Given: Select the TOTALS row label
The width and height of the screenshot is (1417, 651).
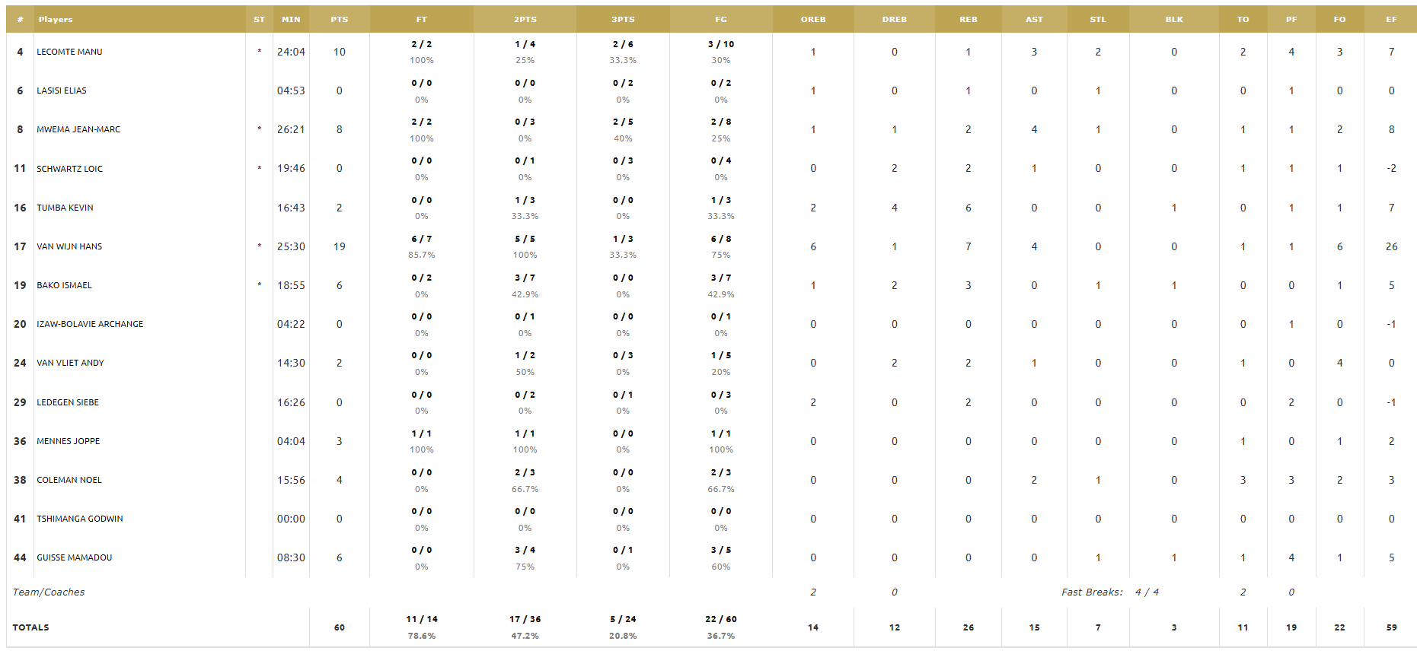Looking at the screenshot, I should pyautogui.click(x=31, y=627).
